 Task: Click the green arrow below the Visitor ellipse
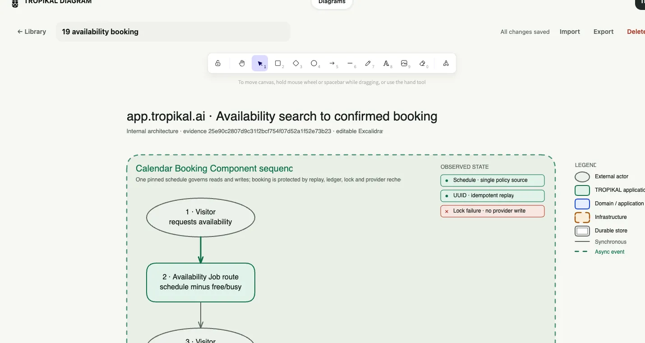tap(201, 250)
